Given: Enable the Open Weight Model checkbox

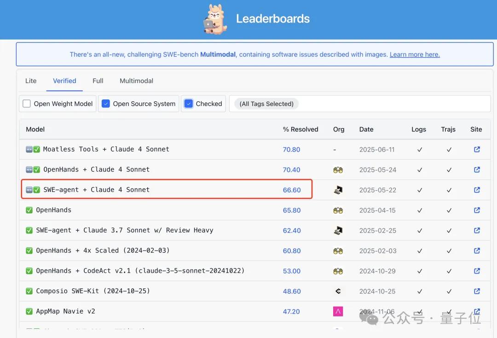Looking at the screenshot, I should tap(27, 104).
